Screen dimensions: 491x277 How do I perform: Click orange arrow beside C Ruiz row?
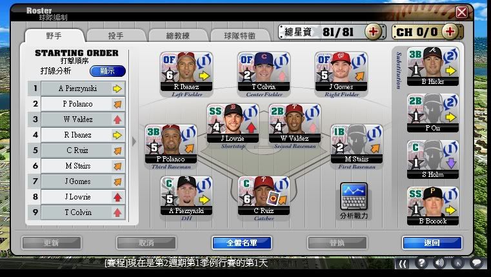(x=117, y=150)
